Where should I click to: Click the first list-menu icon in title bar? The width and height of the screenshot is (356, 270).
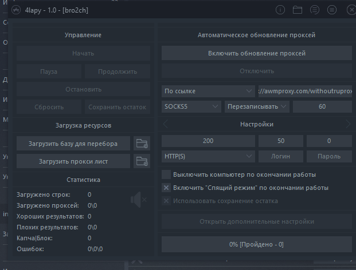(x=315, y=10)
